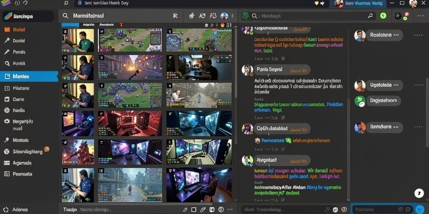This screenshot has height=214, width=429.
Task: Select Mantes in the left sidebar
Action: [29, 76]
